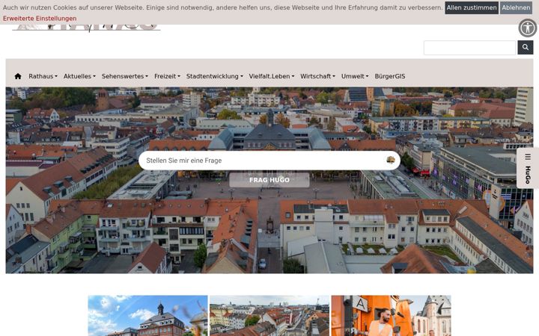Open the town hall building thumbnail

pyautogui.click(x=147, y=316)
